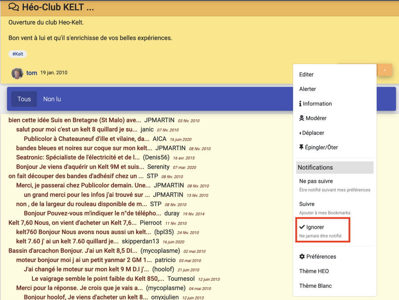
Task: Click the skull icon next to Modérer
Action: click(302, 118)
